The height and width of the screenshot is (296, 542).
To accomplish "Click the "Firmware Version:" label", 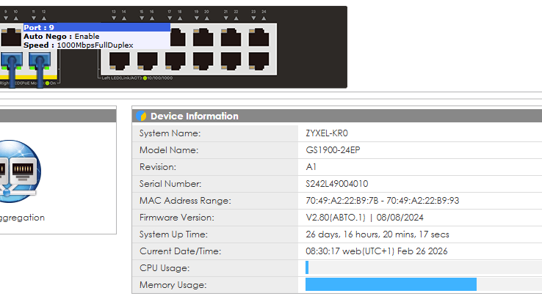I will tap(177, 218).
